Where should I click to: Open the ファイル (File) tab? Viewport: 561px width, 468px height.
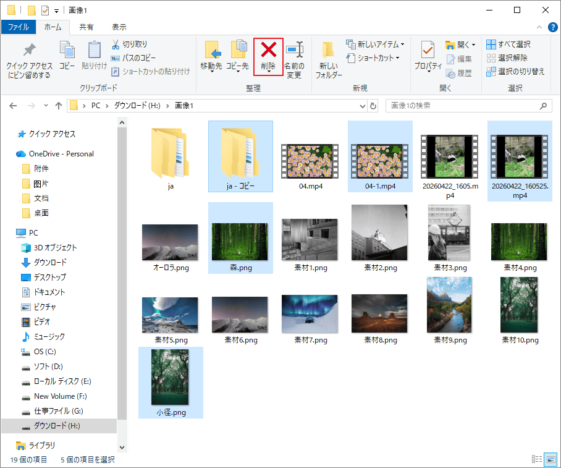click(19, 27)
